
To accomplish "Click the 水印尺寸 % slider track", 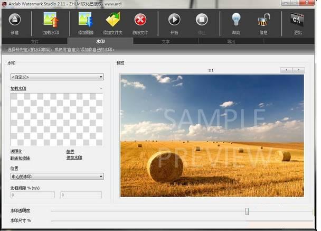I will [x=182, y=221].
